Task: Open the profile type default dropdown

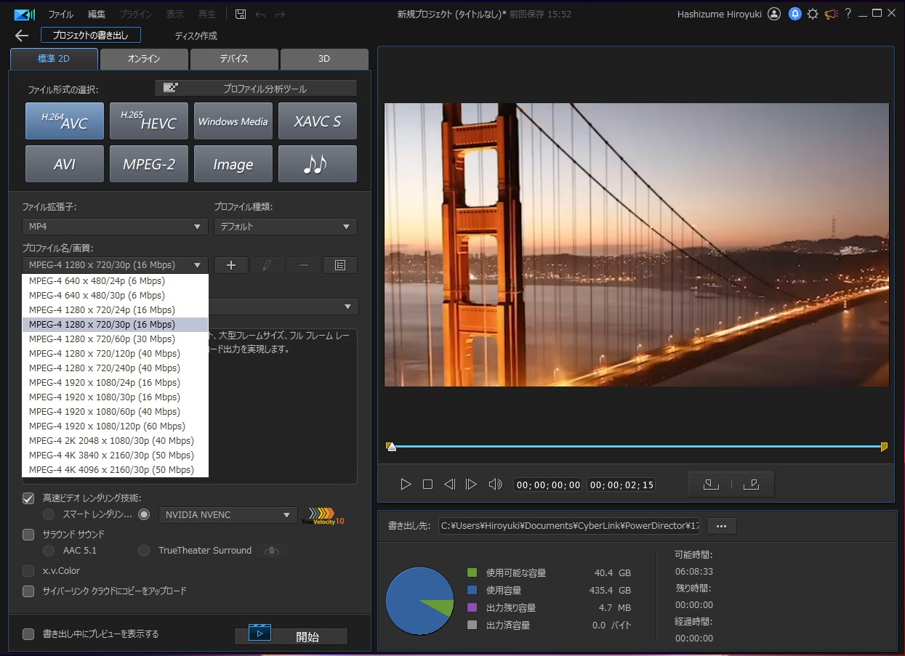Action: [285, 227]
